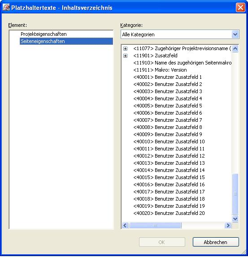Open the Alle Kategorien dropdown
248x257 pixels.
click(x=235, y=34)
